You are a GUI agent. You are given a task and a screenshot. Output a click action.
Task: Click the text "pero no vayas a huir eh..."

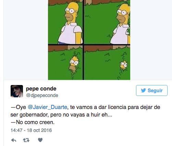(x=81, y=115)
